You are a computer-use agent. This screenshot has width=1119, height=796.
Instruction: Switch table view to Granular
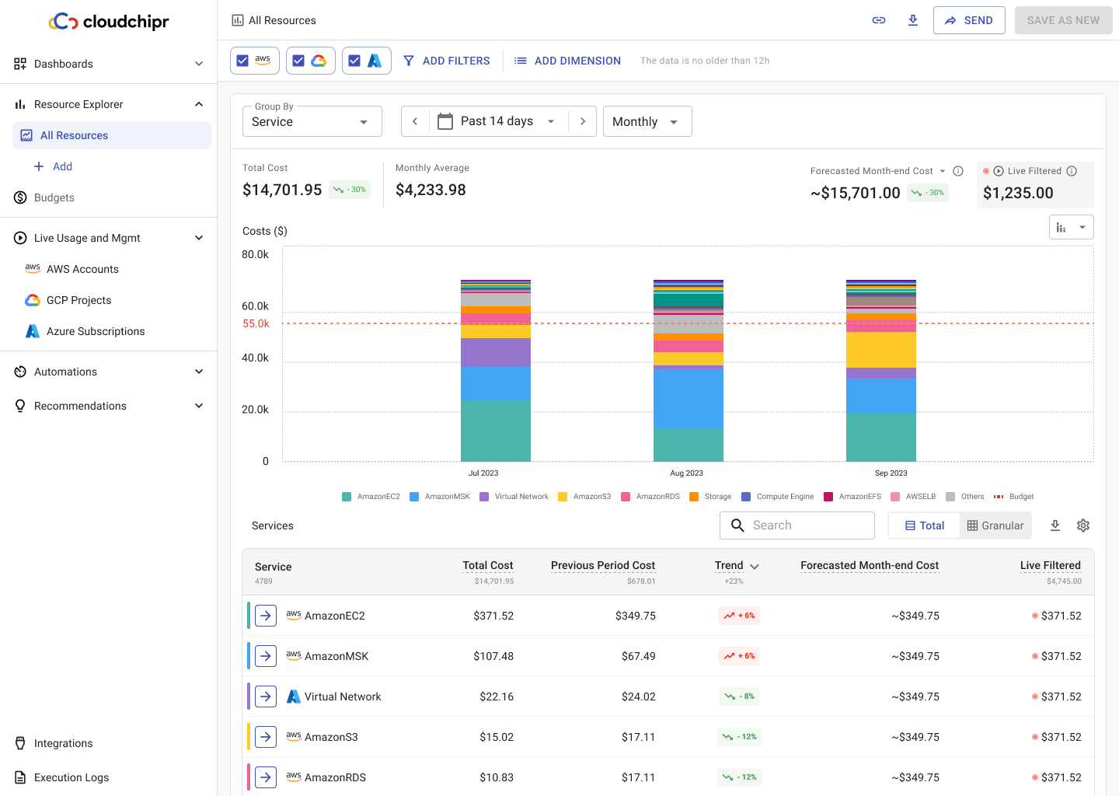pyautogui.click(x=995, y=525)
